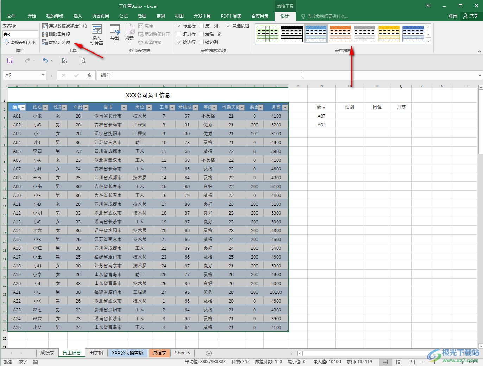
Task: Add a new sheet with plus icon
Action: pyautogui.click(x=209, y=353)
